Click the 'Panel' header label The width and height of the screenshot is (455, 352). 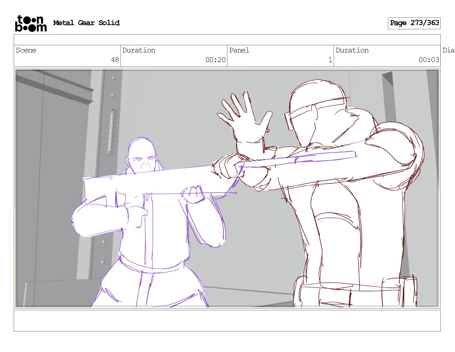[239, 50]
